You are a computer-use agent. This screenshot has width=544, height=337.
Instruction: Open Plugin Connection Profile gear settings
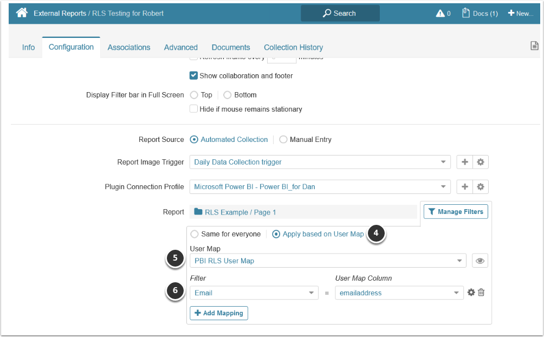click(x=480, y=187)
